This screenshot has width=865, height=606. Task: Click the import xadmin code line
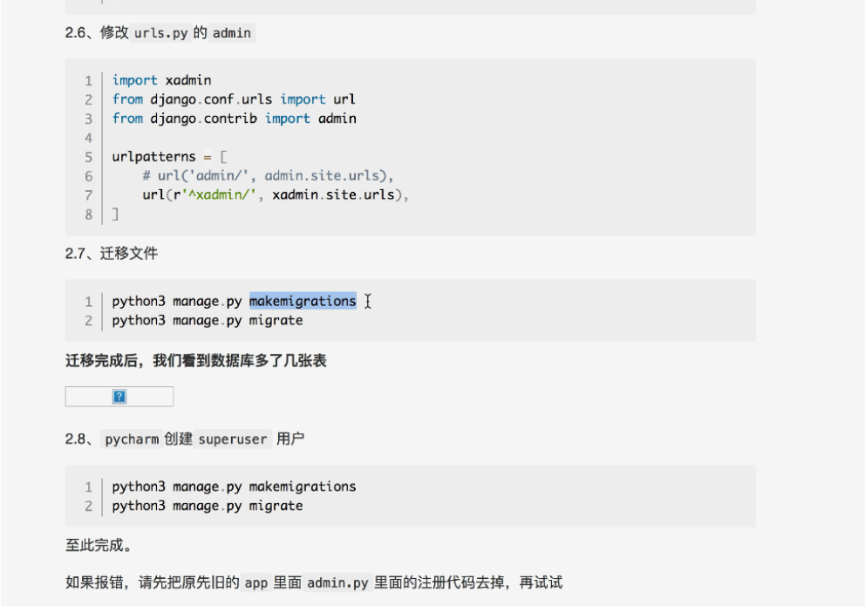point(161,80)
